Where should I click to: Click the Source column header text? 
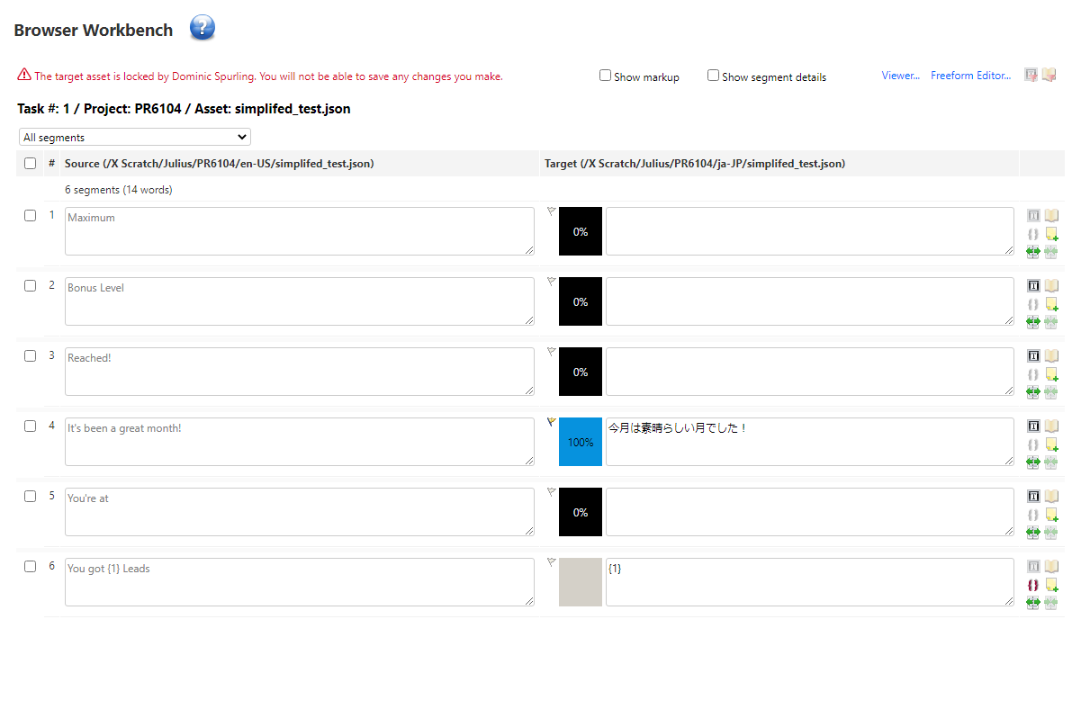[x=220, y=164]
